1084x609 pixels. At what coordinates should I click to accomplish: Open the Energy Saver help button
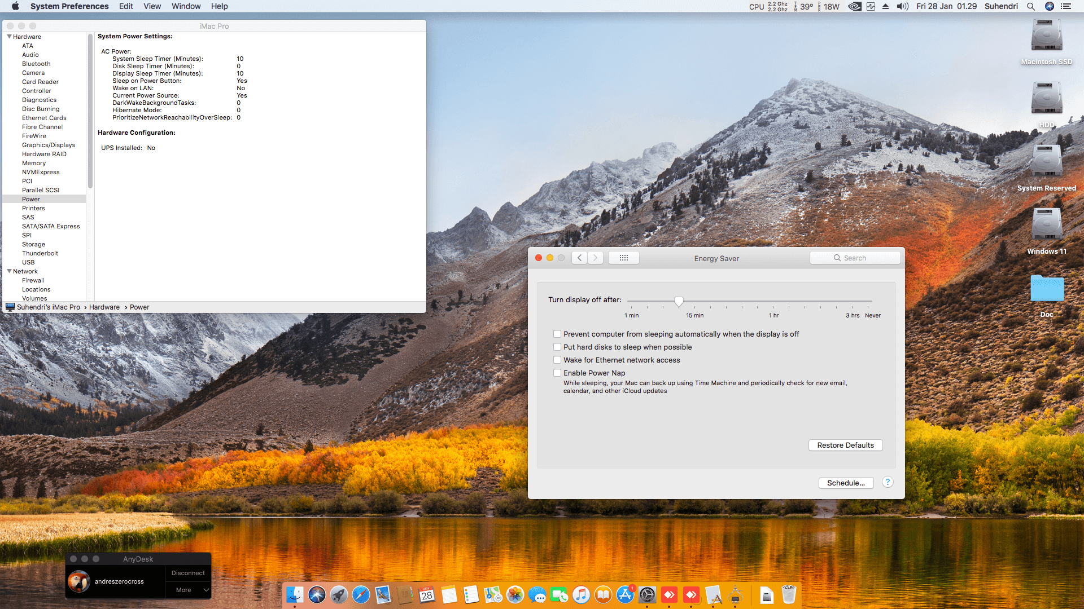tap(888, 482)
